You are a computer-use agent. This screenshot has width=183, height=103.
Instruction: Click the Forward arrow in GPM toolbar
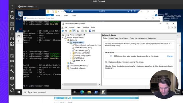66,31
